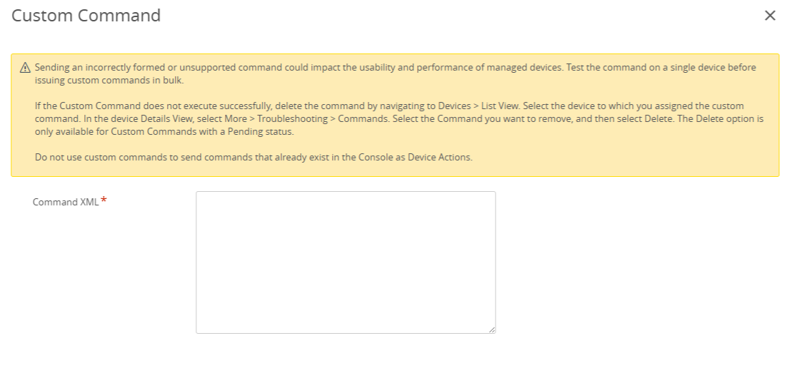
Task: Click the red required asterisk
Action: coord(104,200)
